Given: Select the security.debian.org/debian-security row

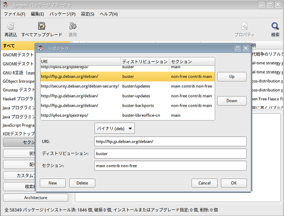Looking at the screenshot, I should click(128, 86).
